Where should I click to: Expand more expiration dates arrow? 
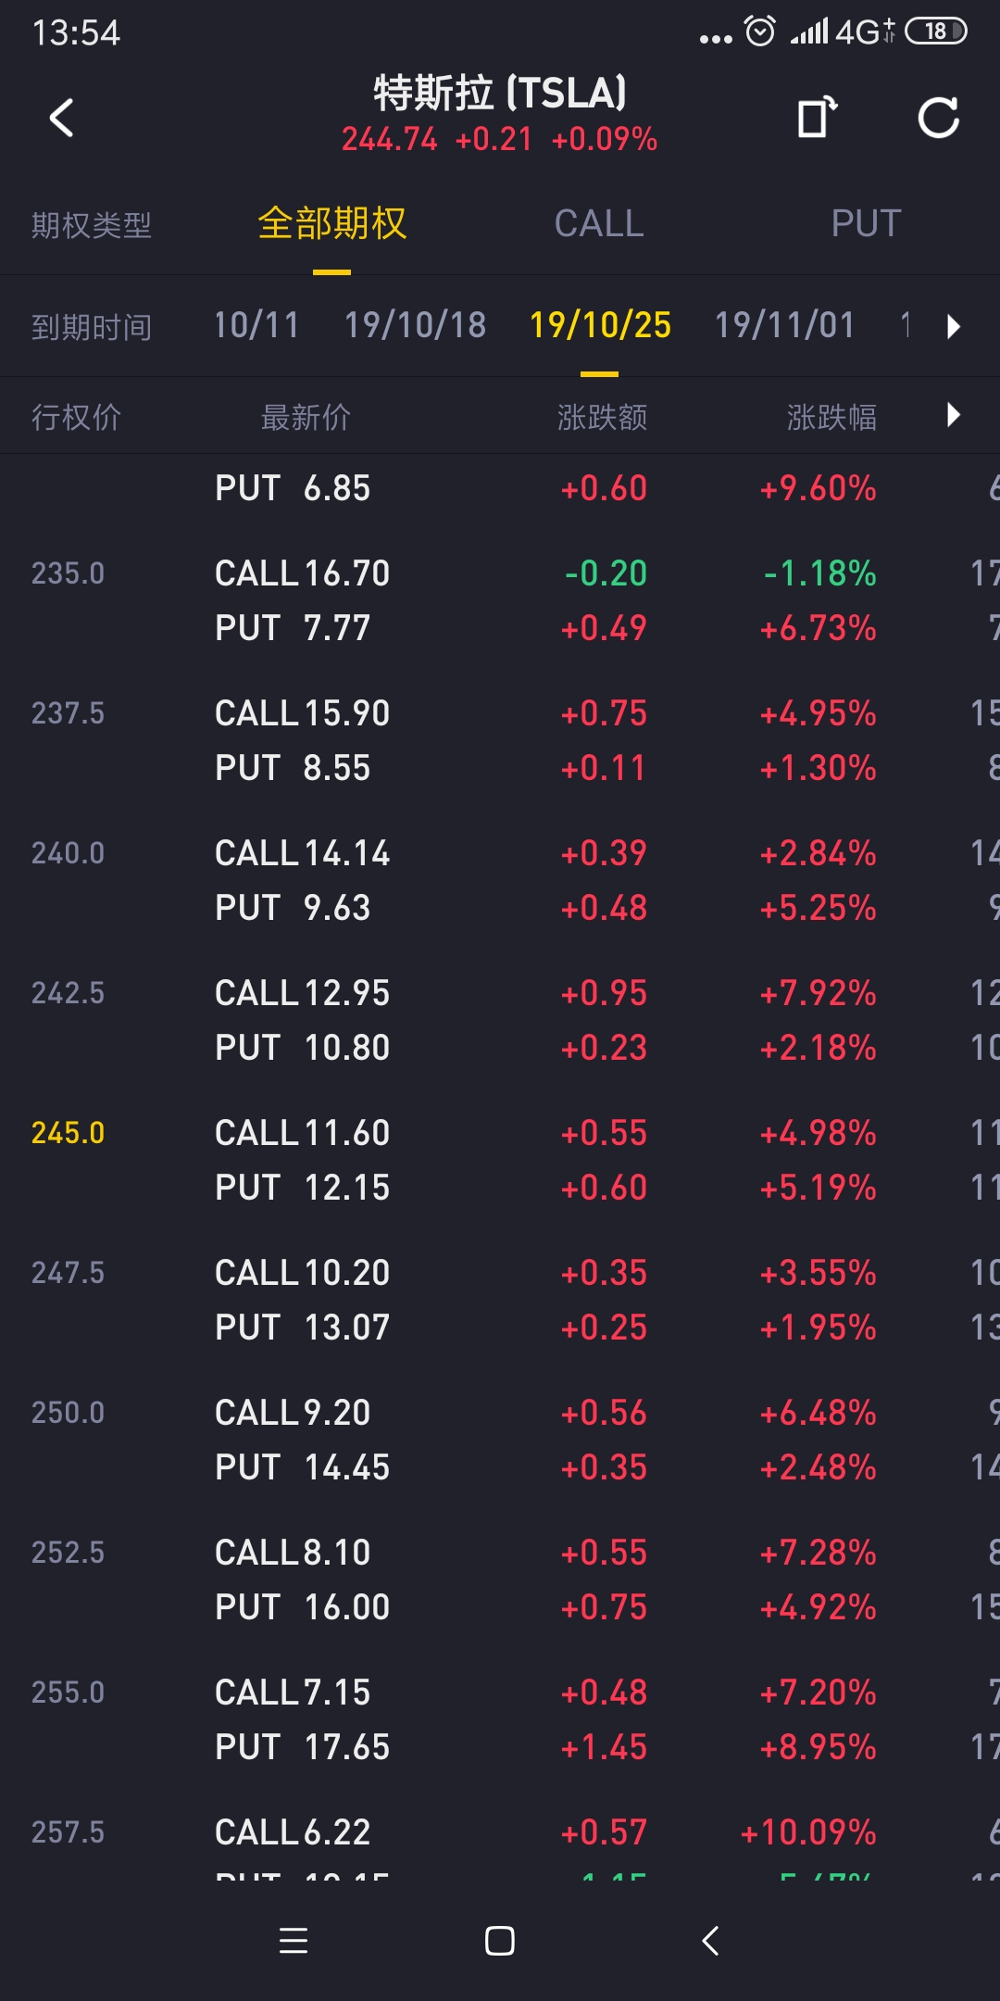[954, 326]
